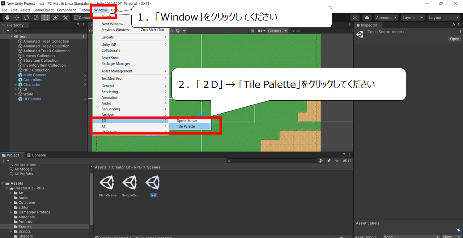The height and width of the screenshot is (238, 463).
Task: Open the grid settings dropdown arrow
Action: click(x=184, y=31)
